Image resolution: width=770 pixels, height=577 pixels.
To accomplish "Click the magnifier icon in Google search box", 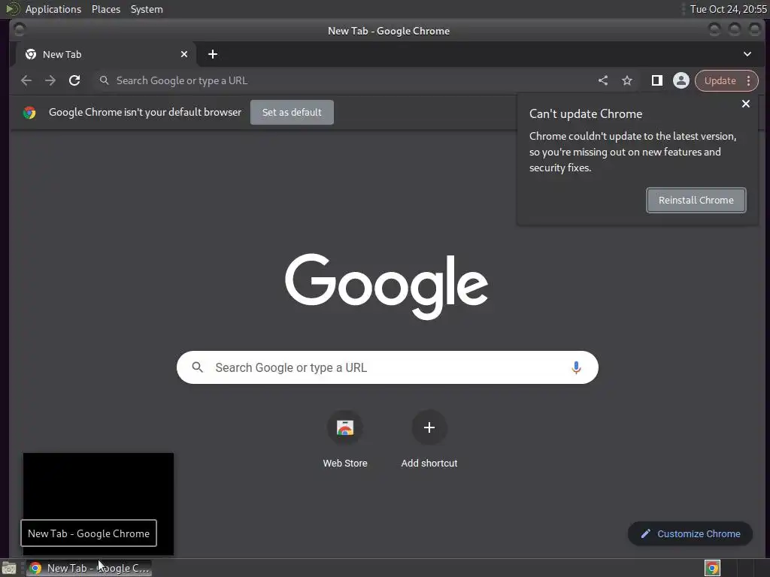I will pos(198,367).
